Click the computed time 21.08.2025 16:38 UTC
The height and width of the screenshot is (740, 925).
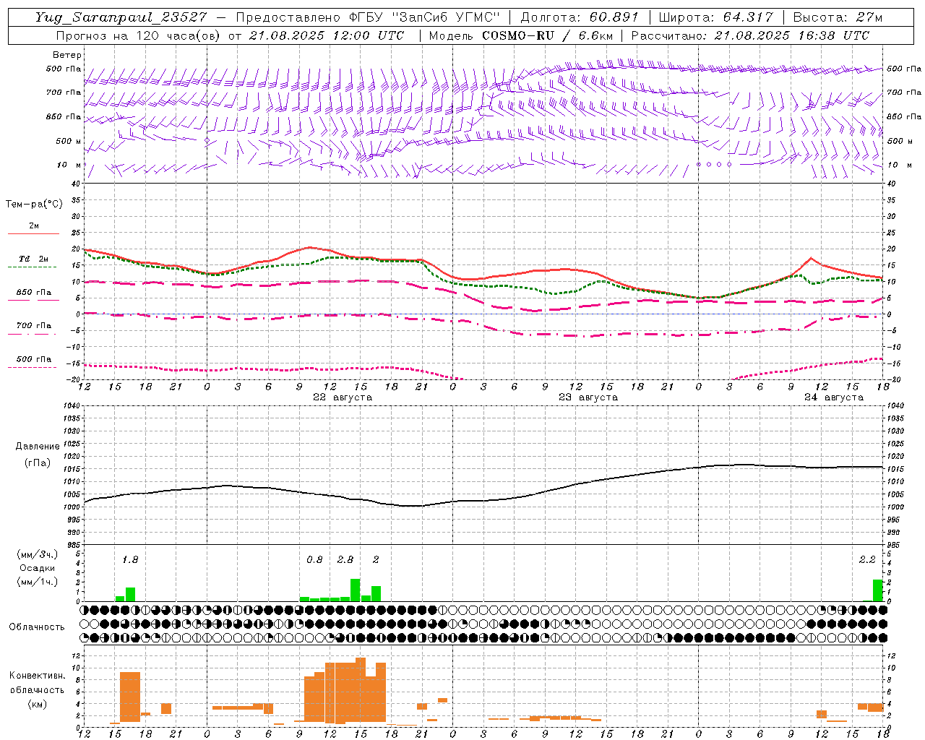pos(792,35)
